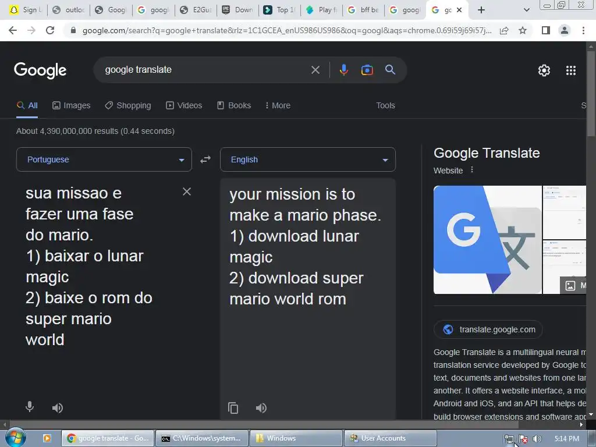Open the Sign in browser tab
Viewport: 596px width, 447px height.
click(x=26, y=10)
